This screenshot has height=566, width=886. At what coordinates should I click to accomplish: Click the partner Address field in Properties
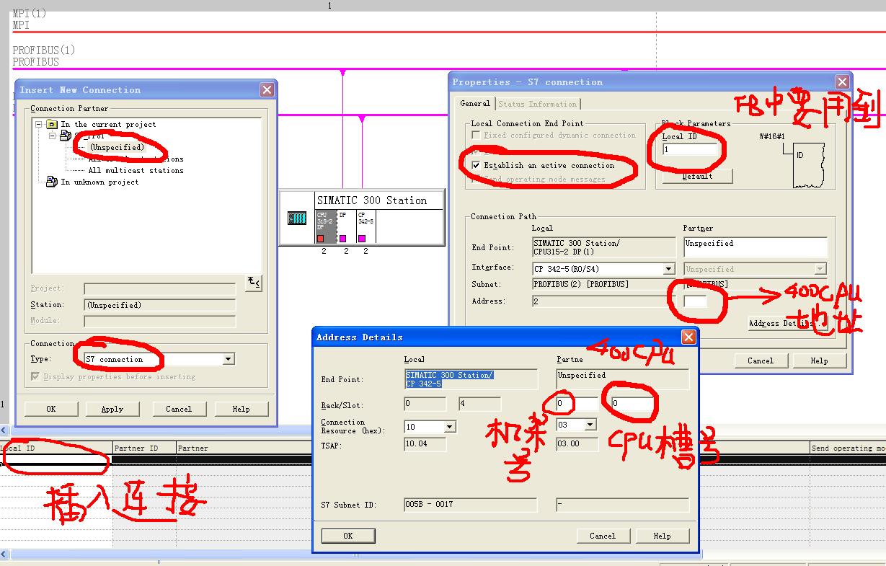click(696, 301)
